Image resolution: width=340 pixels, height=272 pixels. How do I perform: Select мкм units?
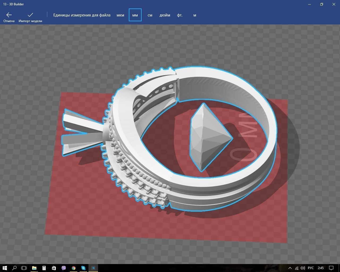120,15
